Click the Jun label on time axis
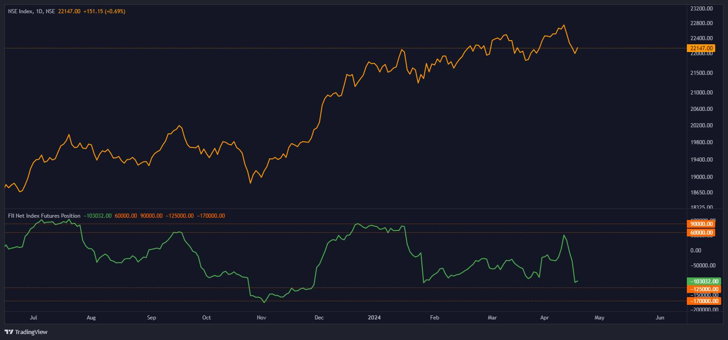Screen dimensions: 728x340 (x=659, y=318)
